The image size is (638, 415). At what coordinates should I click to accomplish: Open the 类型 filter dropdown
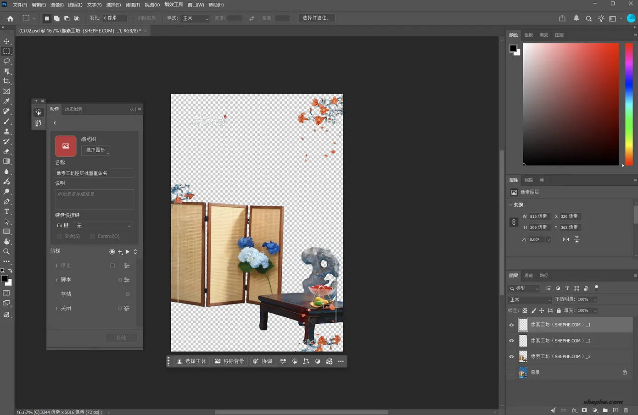click(x=524, y=288)
